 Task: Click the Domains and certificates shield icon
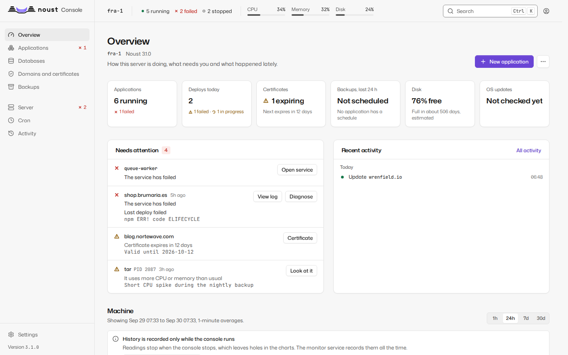point(11,74)
